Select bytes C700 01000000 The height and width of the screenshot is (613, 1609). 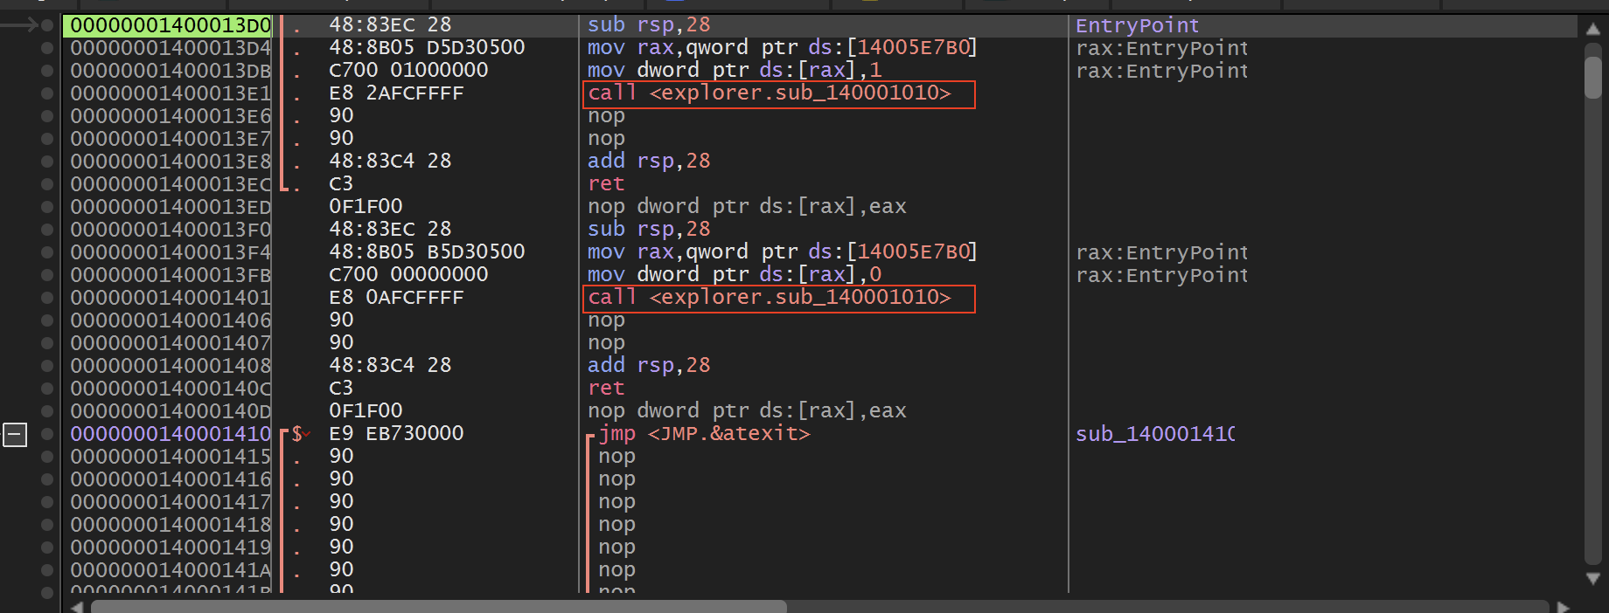(x=408, y=71)
